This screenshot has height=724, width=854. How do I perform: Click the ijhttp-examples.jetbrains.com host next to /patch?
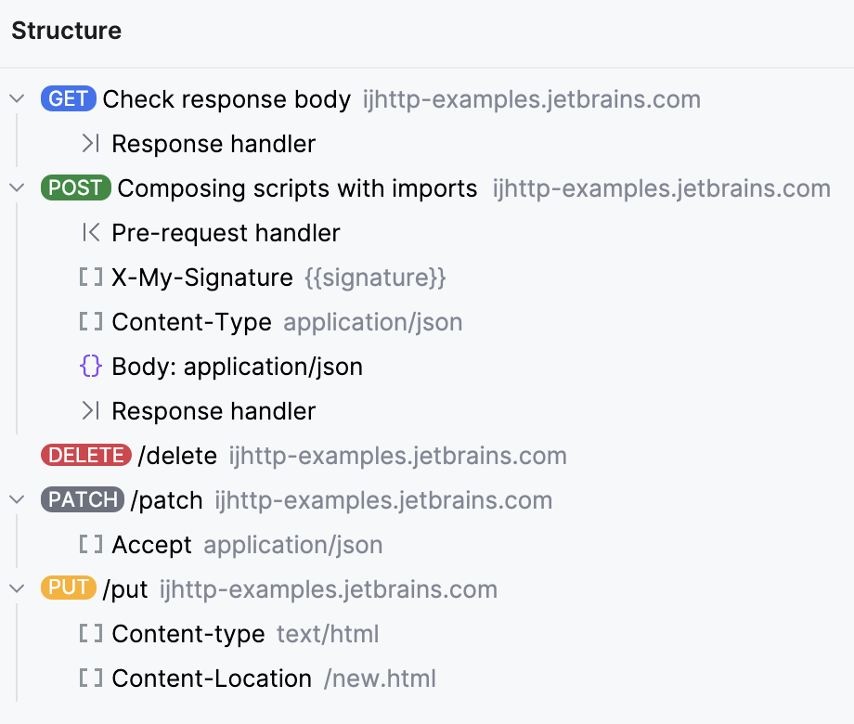pos(383,499)
